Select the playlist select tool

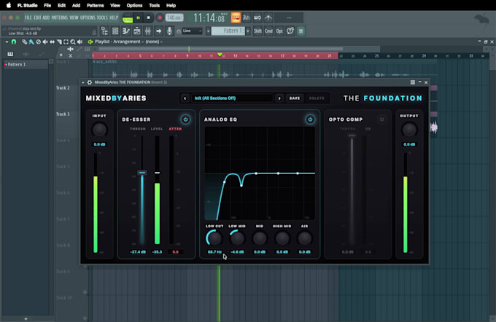coord(66,42)
